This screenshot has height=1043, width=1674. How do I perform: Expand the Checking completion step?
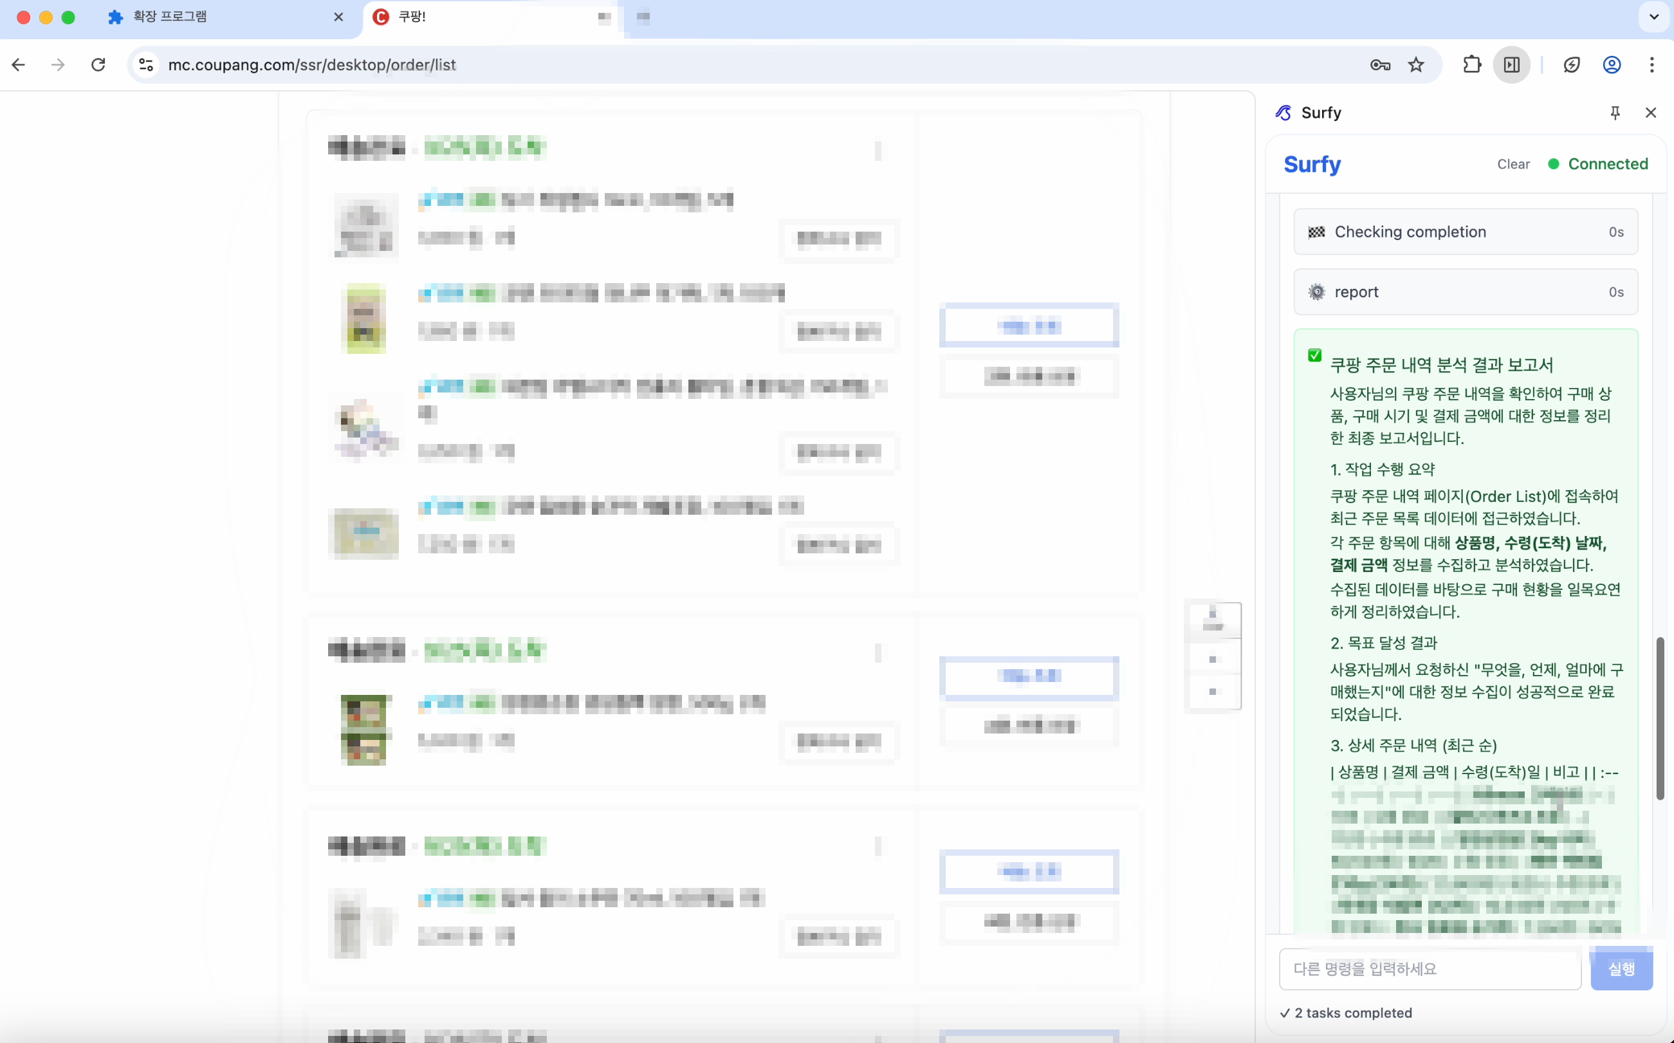1465,232
